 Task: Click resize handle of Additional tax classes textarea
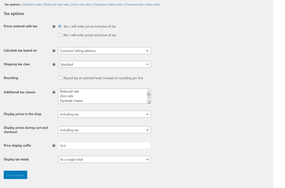pos(149,102)
